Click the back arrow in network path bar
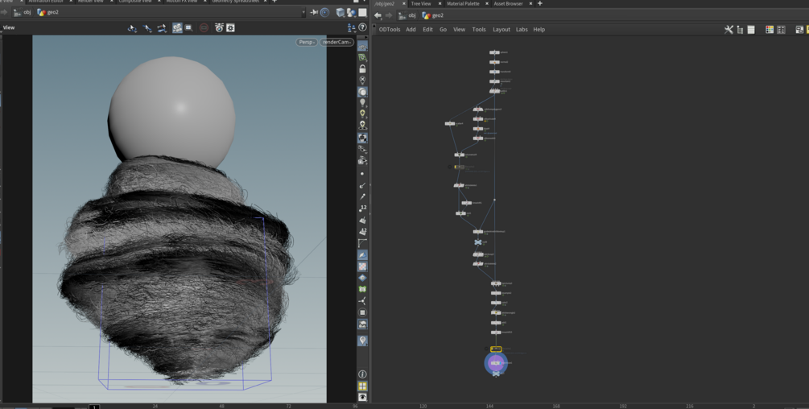This screenshot has width=809, height=409. tap(378, 15)
